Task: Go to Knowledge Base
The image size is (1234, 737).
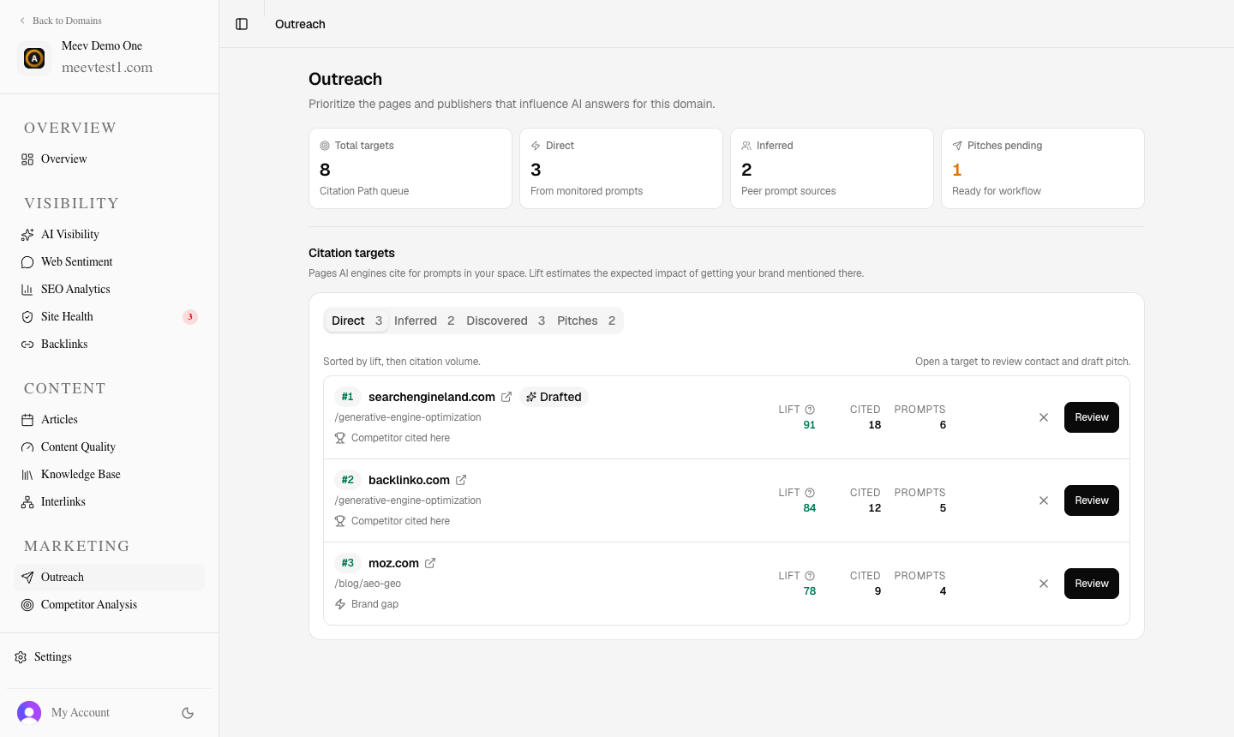Action: [110, 475]
